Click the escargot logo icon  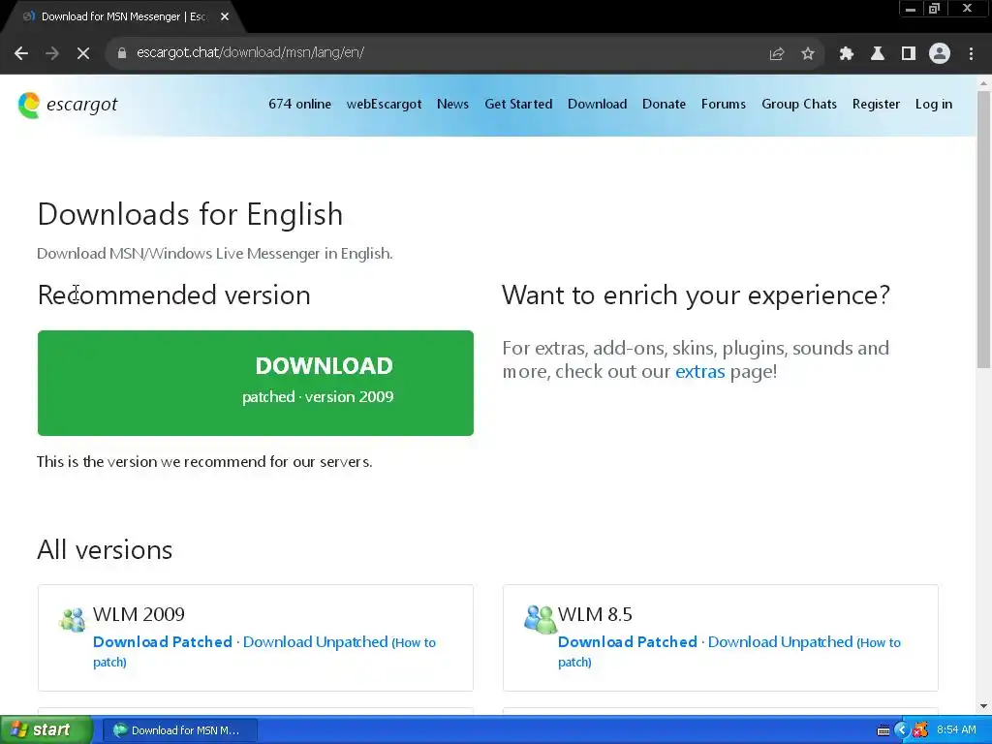[29, 105]
